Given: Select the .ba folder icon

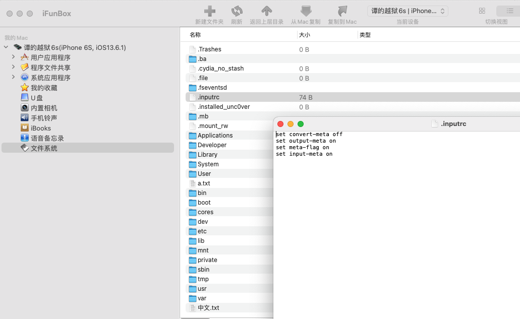Looking at the screenshot, I should point(192,59).
